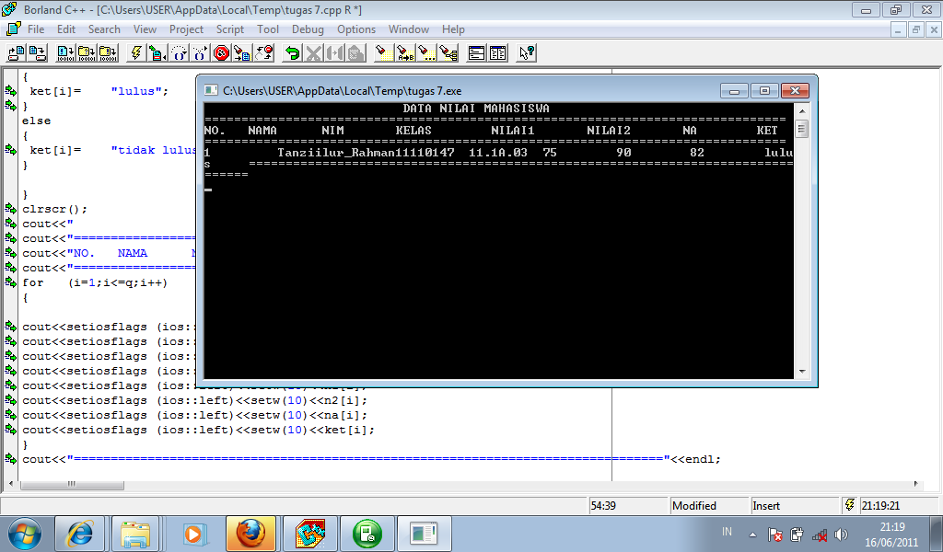Click the Search again flashlight icon

(x=427, y=52)
